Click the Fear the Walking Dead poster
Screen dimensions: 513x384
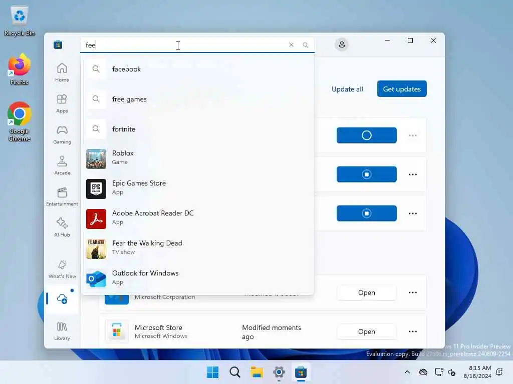point(96,249)
